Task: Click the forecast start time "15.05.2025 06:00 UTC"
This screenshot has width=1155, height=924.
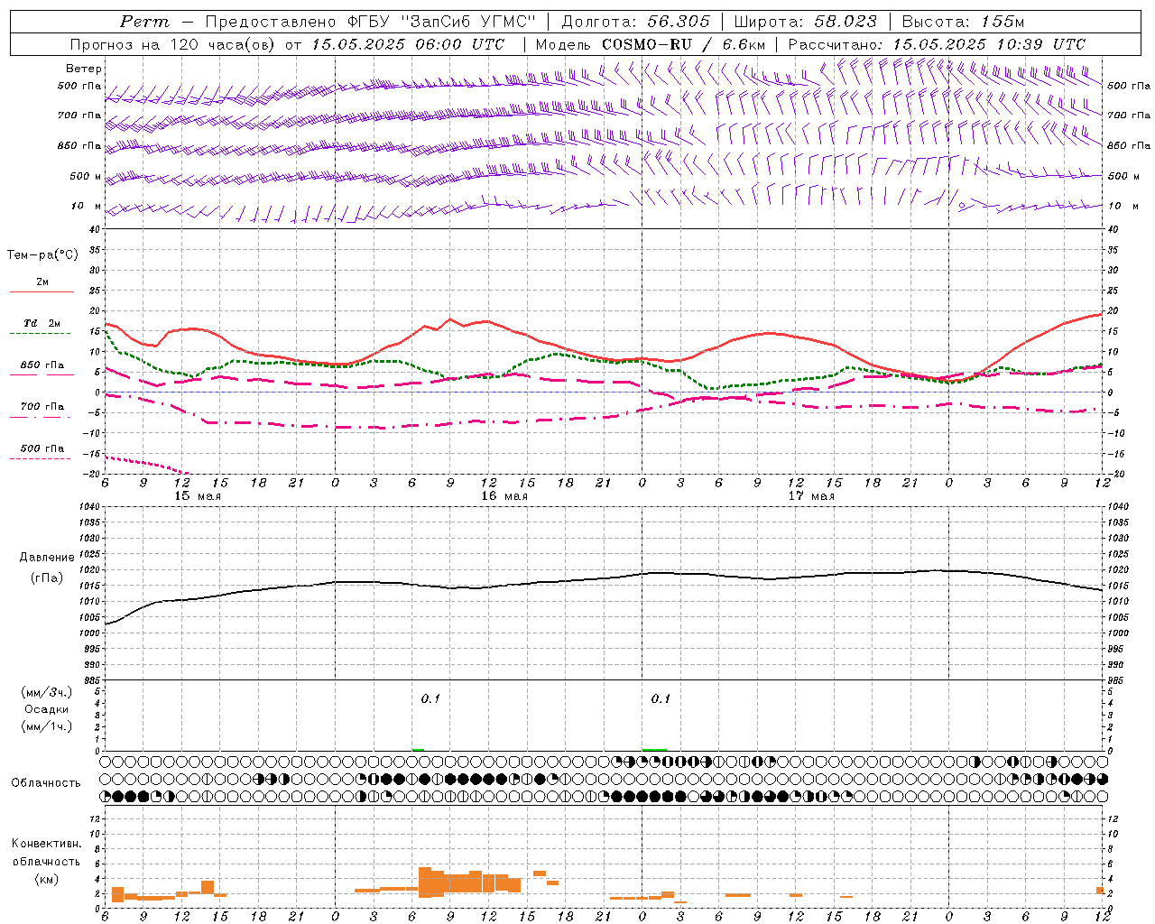Action: pos(408,44)
